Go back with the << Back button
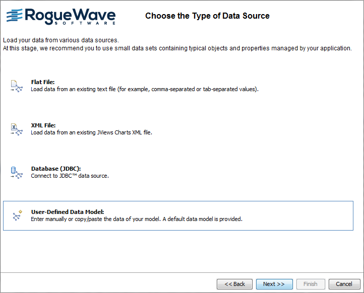This screenshot has width=364, height=293. 234,284
